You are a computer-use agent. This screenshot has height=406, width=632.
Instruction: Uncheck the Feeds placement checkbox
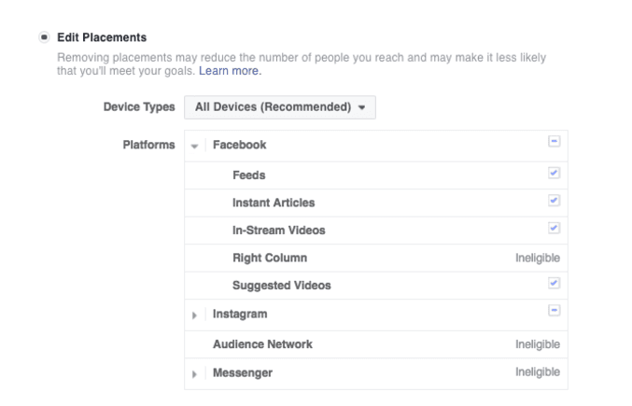point(554,174)
